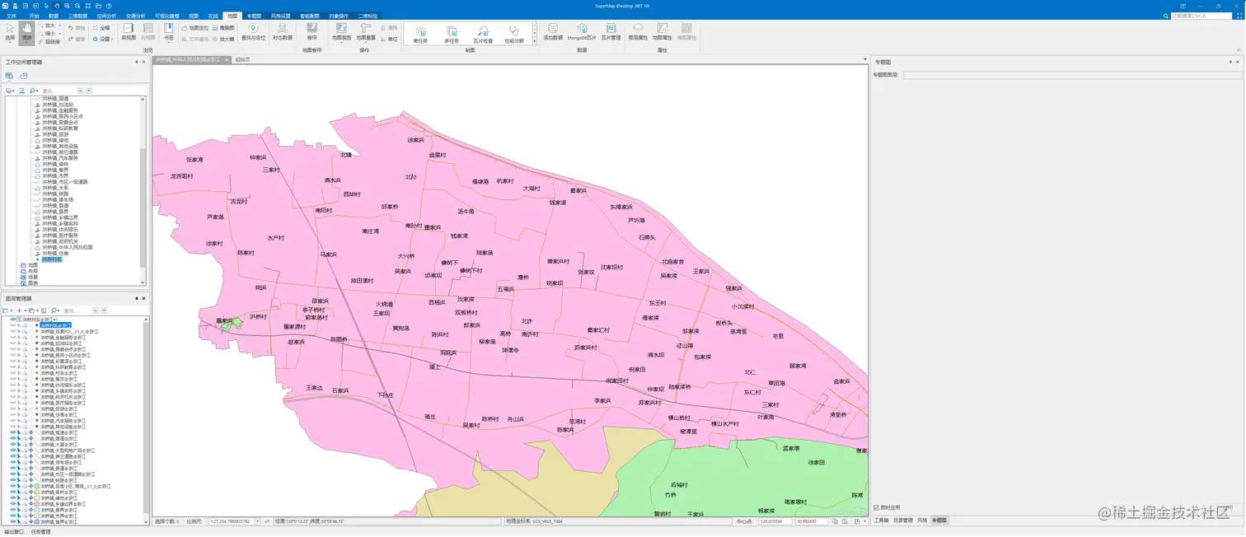Activate the 放大镜 magnifier tool
1246x537 pixels.
223,38
